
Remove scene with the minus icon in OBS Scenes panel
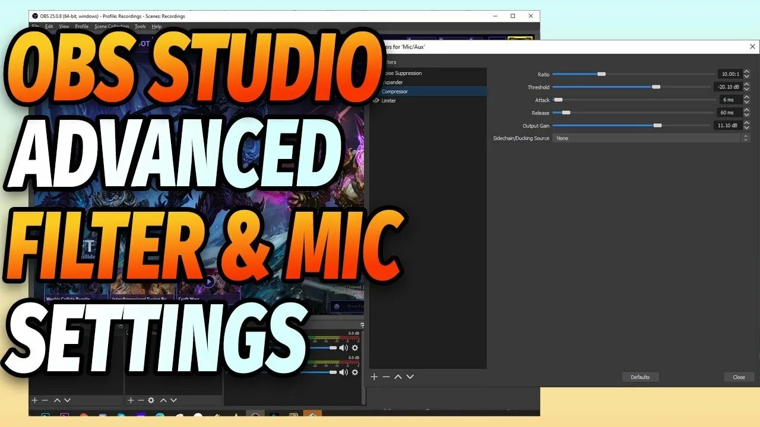(x=45, y=400)
